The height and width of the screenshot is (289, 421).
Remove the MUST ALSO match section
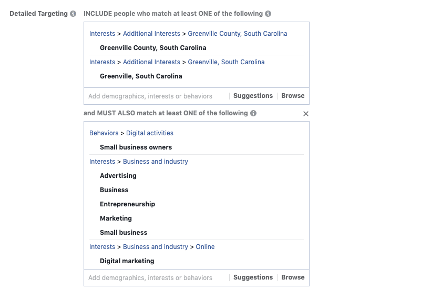coord(305,114)
